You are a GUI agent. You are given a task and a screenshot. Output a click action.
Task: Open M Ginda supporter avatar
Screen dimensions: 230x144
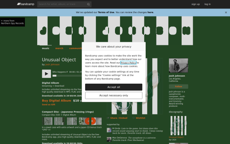pos(109,130)
